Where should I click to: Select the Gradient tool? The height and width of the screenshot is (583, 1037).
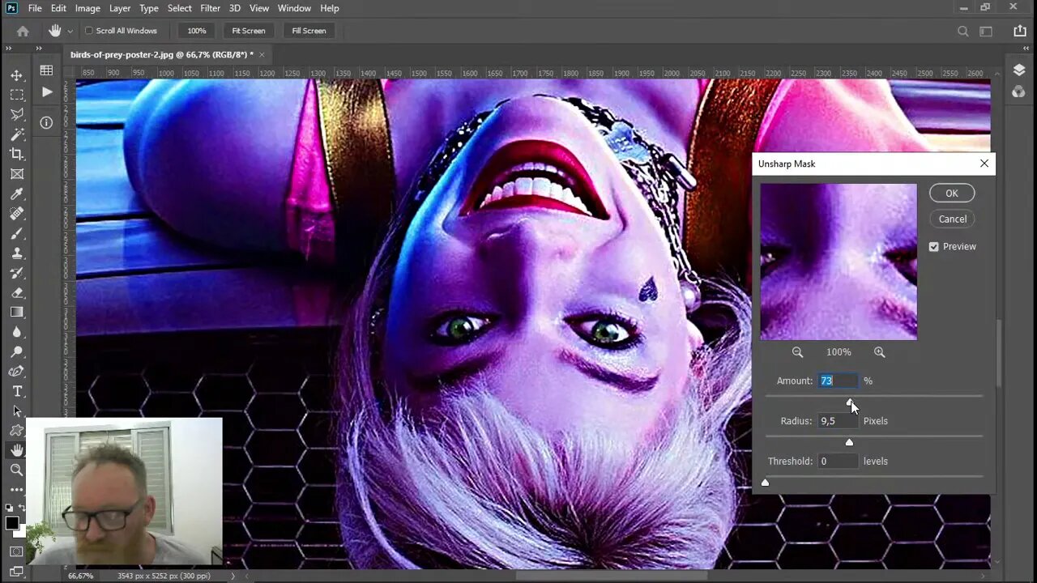coord(17,313)
